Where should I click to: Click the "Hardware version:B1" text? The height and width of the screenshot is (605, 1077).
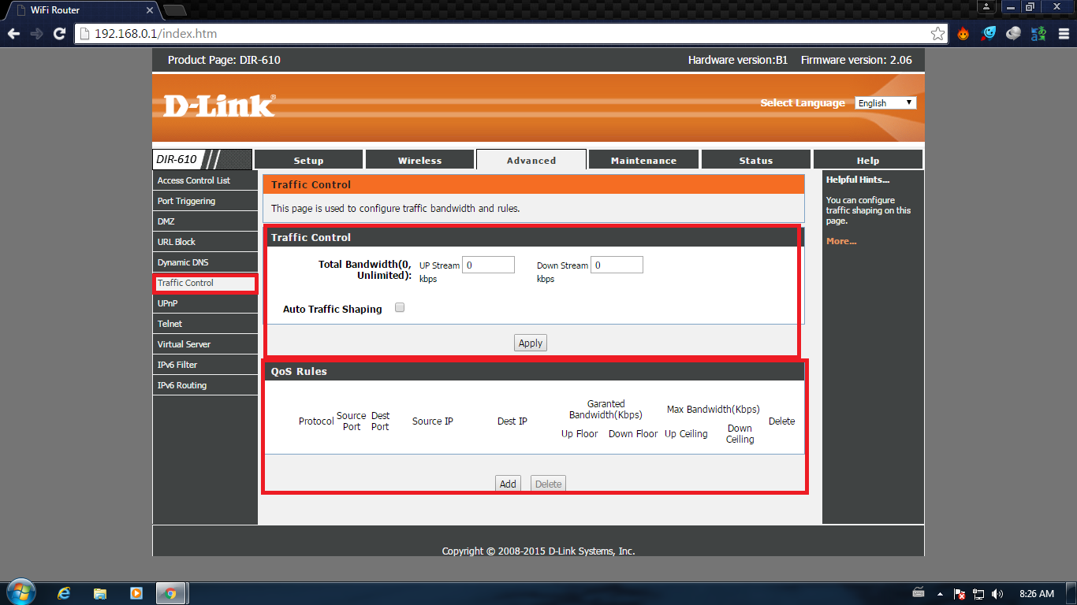coord(738,60)
